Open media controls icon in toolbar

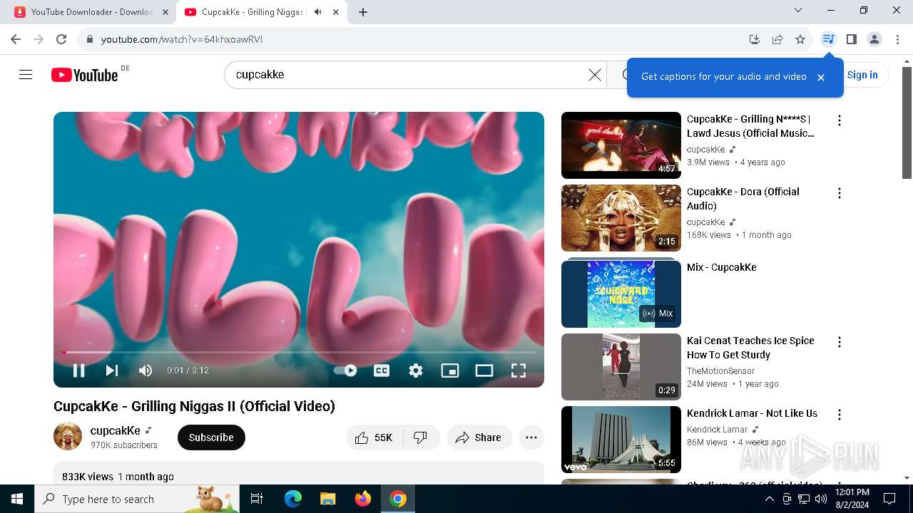tap(828, 39)
